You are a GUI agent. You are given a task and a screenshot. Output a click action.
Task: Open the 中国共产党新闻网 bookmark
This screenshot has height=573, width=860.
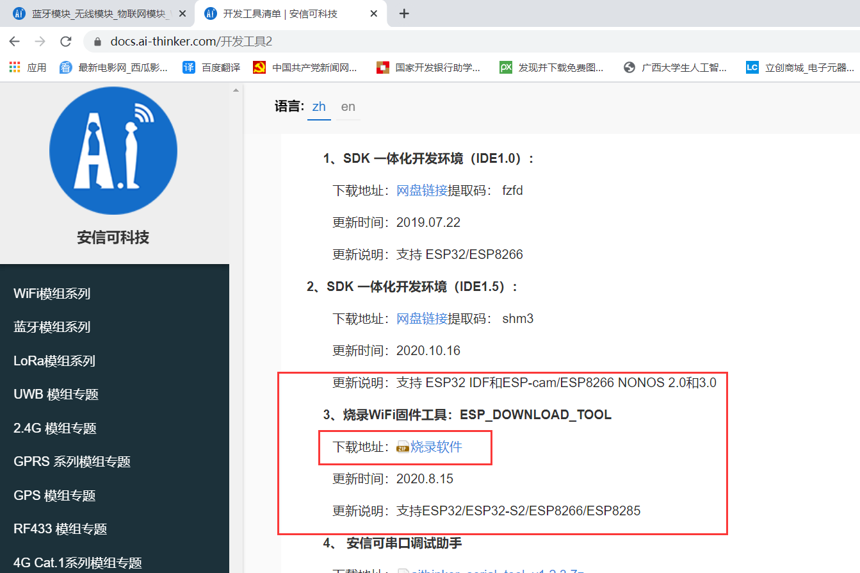coord(305,67)
